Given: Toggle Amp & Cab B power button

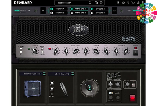Looking at the screenshot, I should tap(72, 13).
